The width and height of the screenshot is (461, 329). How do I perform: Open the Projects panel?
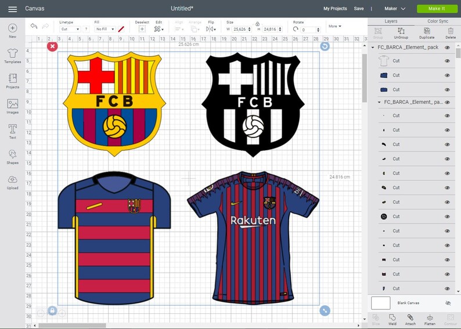[12, 81]
